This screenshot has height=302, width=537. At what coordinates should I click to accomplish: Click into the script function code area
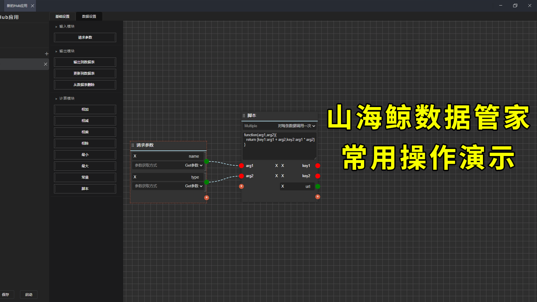pyautogui.click(x=280, y=146)
